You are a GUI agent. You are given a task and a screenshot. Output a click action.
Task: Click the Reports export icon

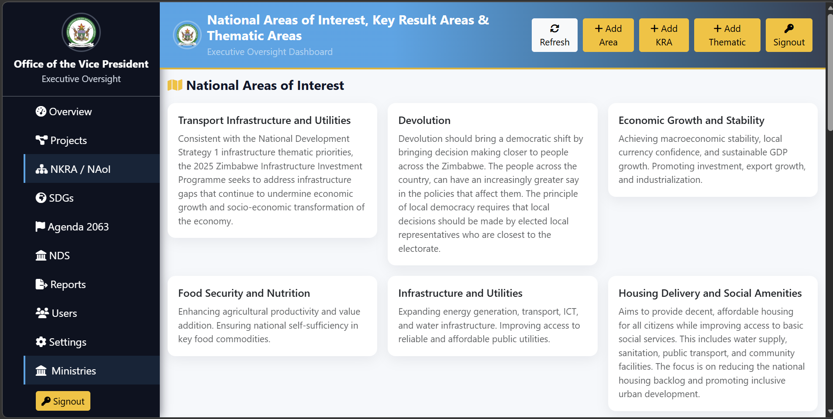coord(41,285)
